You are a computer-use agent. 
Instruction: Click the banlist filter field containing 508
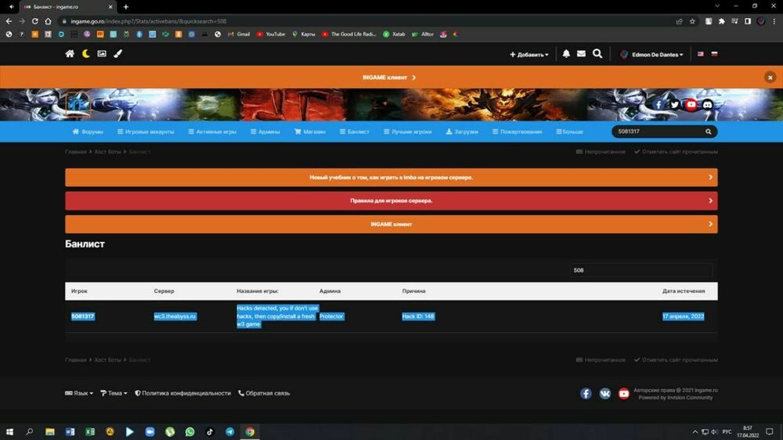[x=640, y=270]
